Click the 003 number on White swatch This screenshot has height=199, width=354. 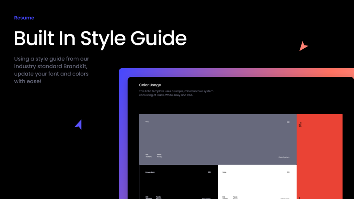288,172
